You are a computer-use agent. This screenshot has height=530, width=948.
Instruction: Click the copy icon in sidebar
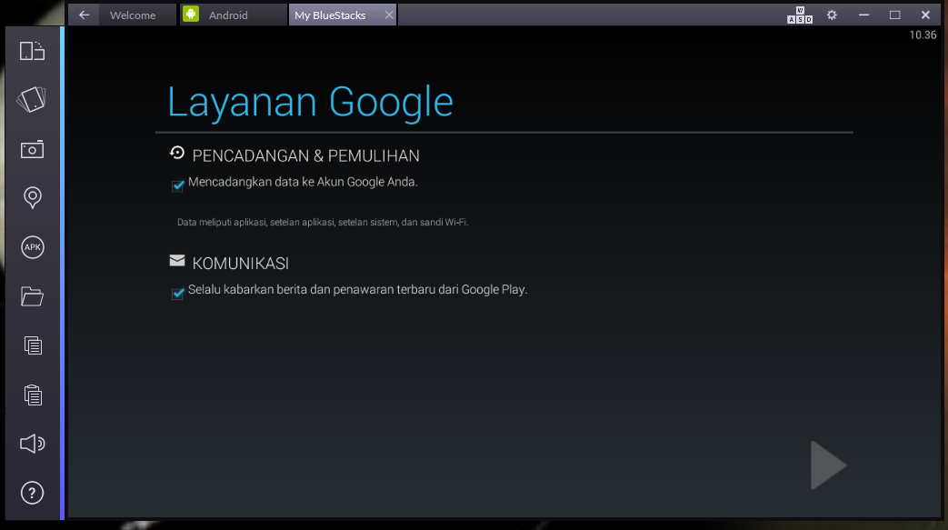33,345
